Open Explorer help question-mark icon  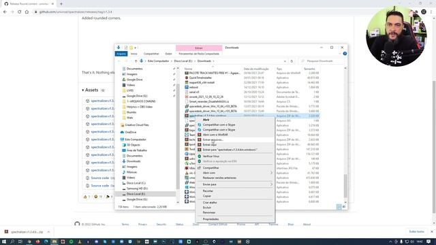(x=345, y=54)
